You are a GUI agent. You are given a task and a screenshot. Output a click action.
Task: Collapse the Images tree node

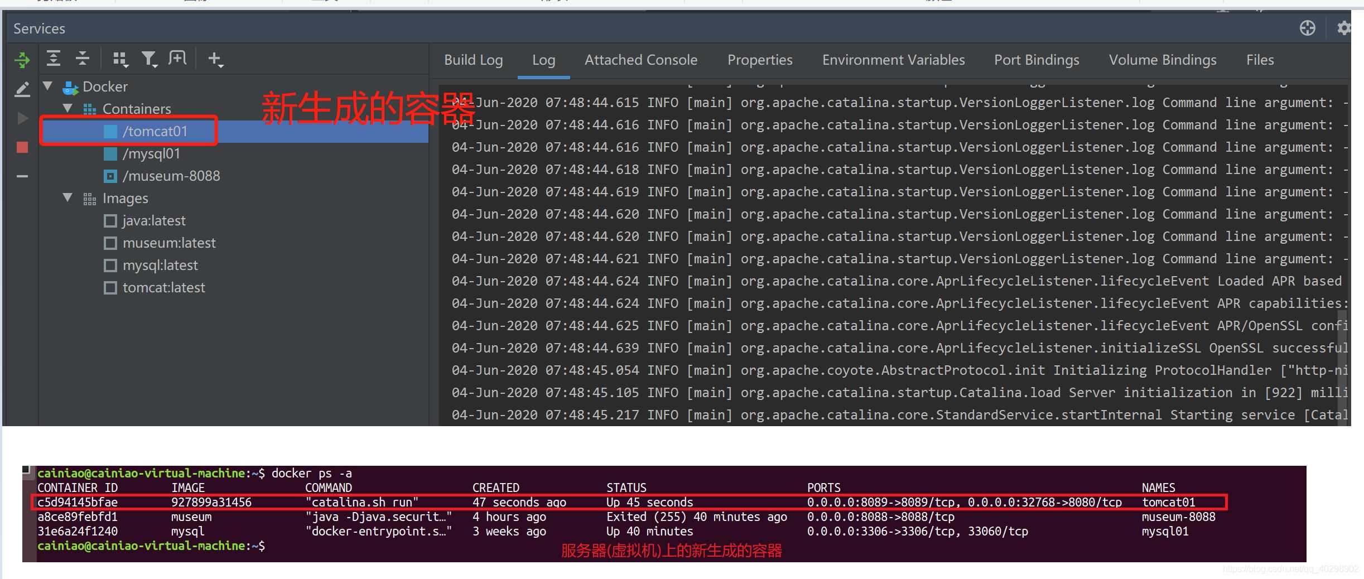click(x=68, y=197)
